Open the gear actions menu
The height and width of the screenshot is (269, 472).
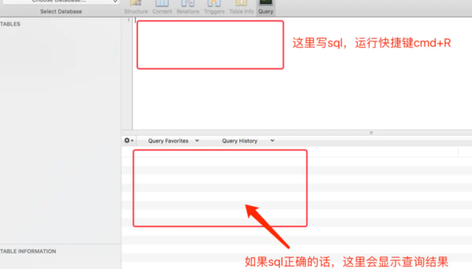tap(129, 141)
